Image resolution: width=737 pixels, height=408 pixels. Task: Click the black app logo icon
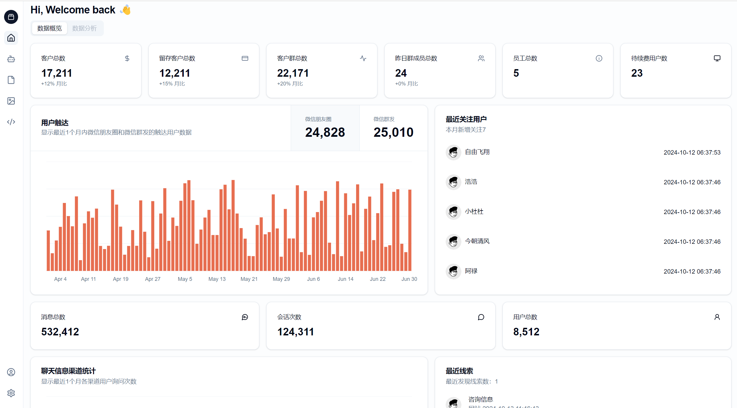[11, 17]
